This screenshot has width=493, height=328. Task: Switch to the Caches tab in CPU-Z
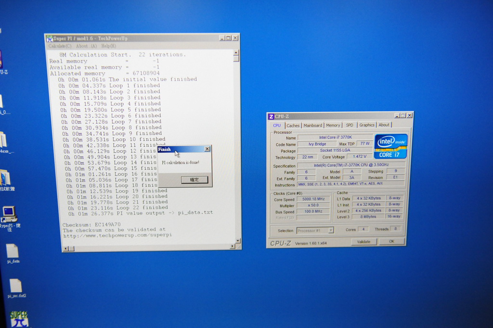(x=293, y=125)
